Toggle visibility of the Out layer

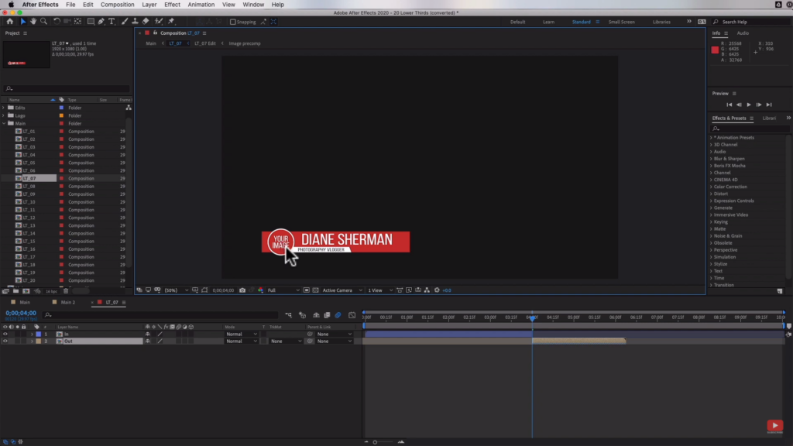pos(5,341)
